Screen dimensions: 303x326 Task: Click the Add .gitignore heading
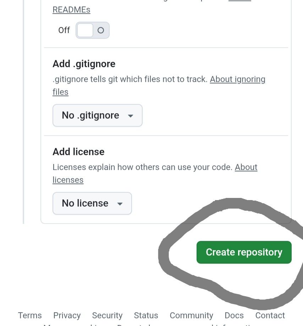click(x=84, y=64)
